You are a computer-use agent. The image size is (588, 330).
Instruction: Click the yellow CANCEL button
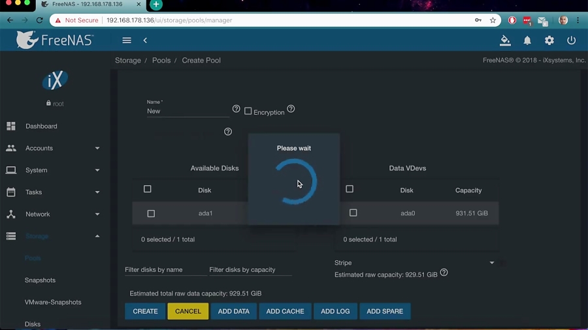[x=188, y=311]
